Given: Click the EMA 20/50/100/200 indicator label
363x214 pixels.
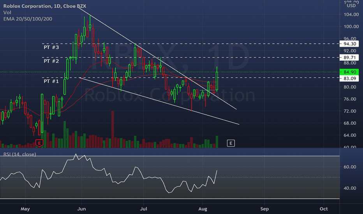Looking at the screenshot, I should [x=28, y=19].
